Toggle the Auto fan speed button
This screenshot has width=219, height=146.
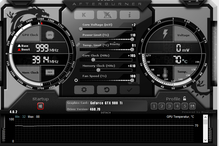(x=135, y=83)
